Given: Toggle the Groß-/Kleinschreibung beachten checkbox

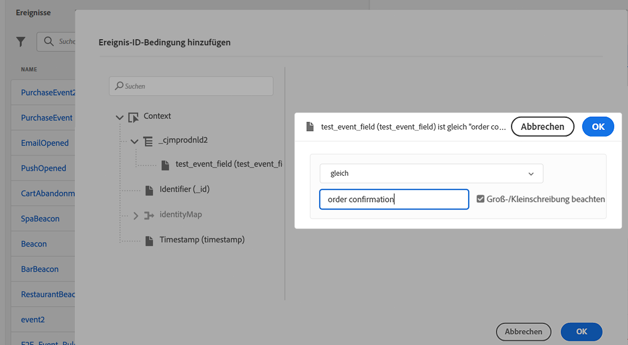Looking at the screenshot, I should 480,199.
